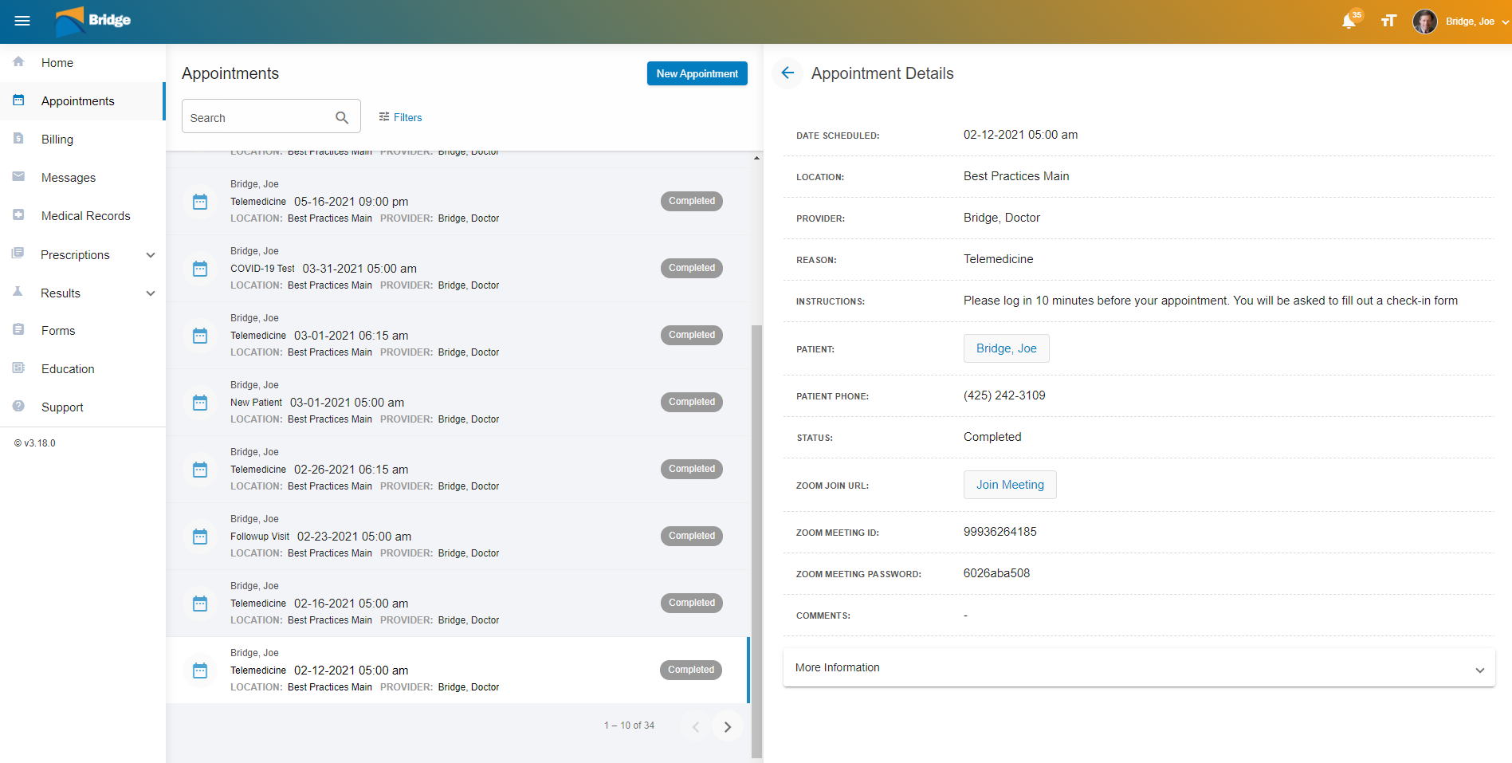Expand the Prescriptions submenu chevron
Screen dimensions: 1512x763
tap(151, 255)
